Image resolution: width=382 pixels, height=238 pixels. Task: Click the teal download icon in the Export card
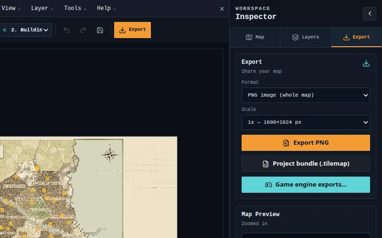pos(366,63)
